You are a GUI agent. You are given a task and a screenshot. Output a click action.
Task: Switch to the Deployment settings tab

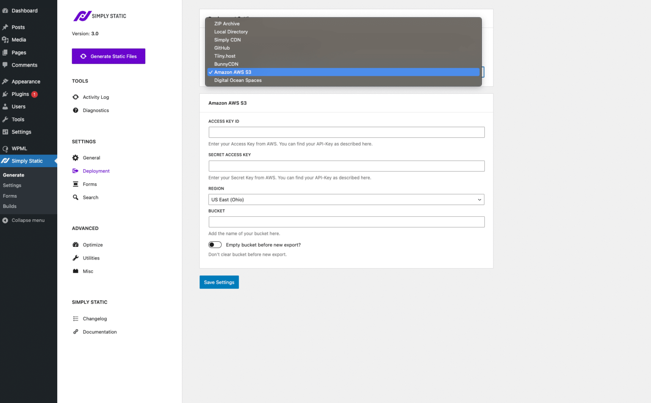coord(97,171)
